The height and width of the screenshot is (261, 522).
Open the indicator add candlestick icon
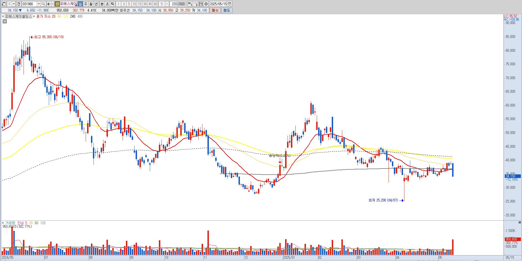190,4
